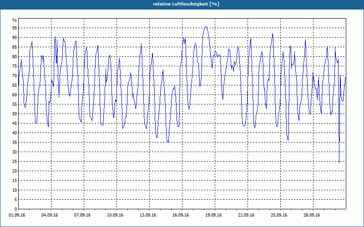Screen dimensions: 364x227
Task: Click the y-axis label '80'
Action: coord(15,56)
